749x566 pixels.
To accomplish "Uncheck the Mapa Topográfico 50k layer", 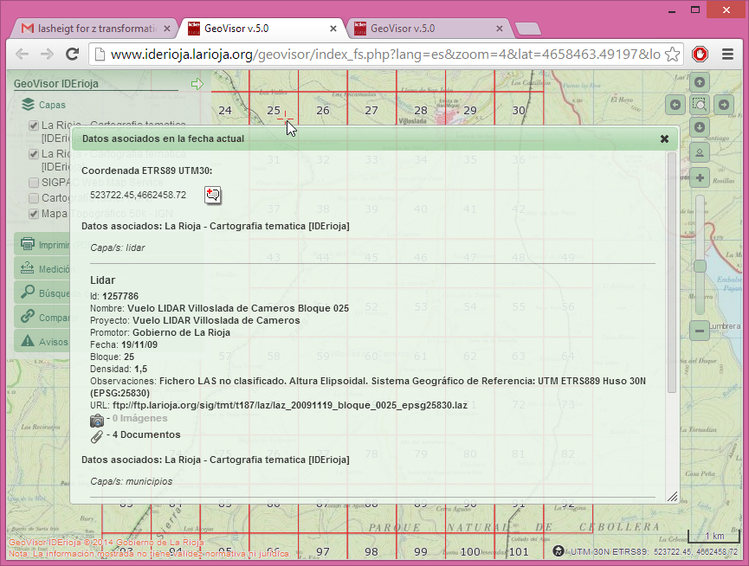I will (x=34, y=213).
